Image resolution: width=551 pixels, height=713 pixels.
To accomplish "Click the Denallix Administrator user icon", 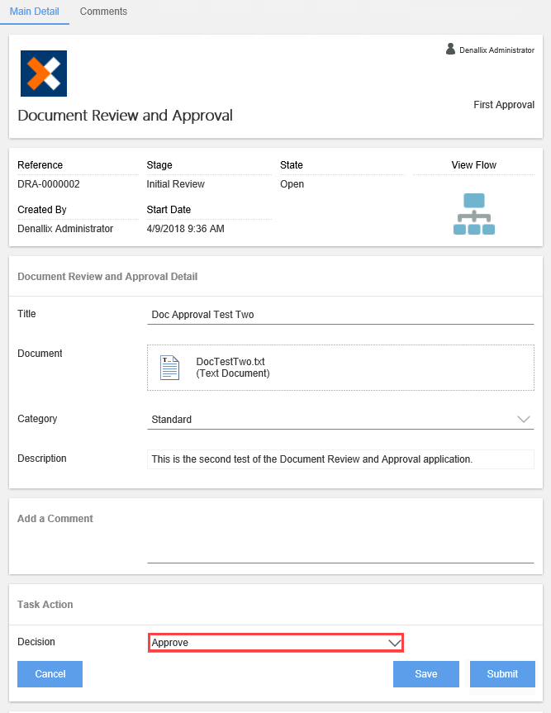I will [x=451, y=49].
